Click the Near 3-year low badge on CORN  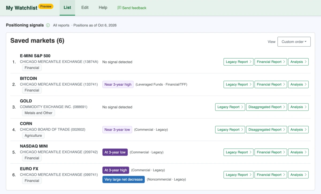(x=117, y=130)
